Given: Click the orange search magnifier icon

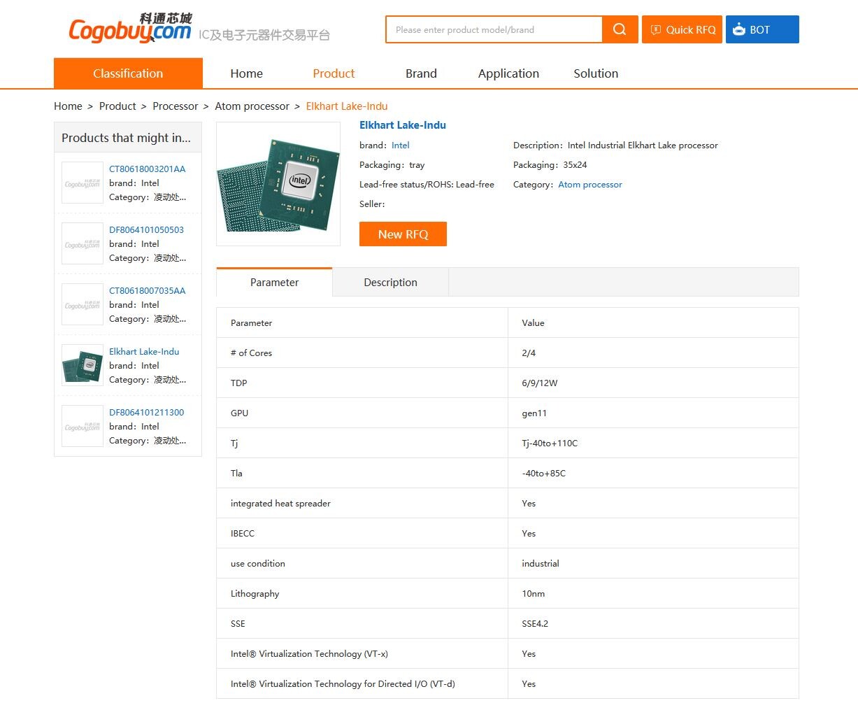Looking at the screenshot, I should (x=620, y=29).
